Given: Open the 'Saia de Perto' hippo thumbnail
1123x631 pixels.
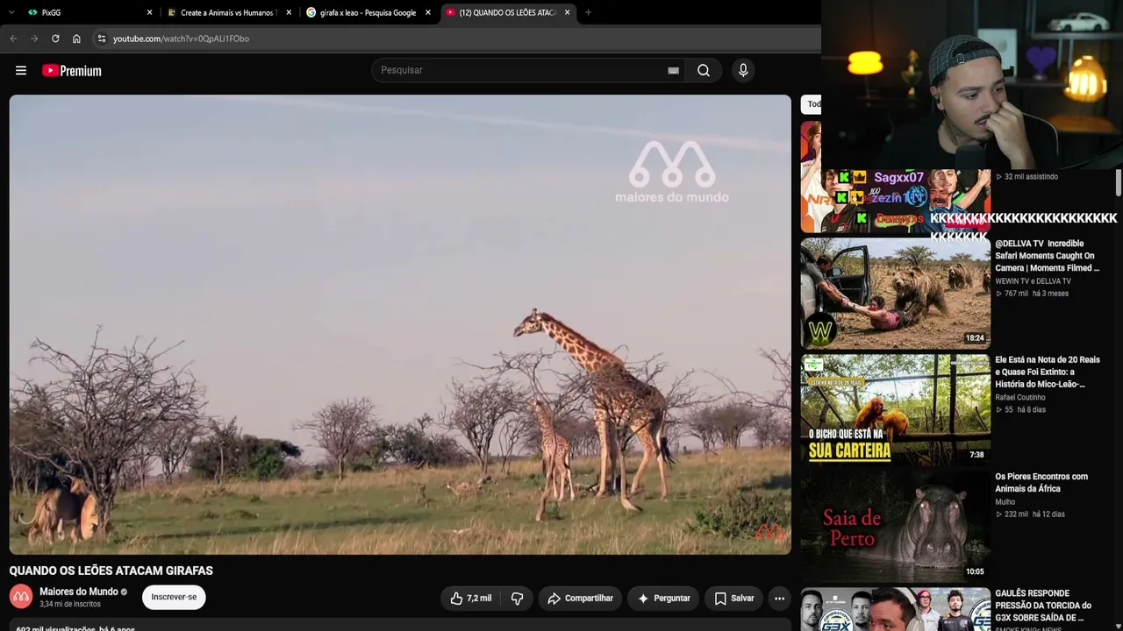Looking at the screenshot, I should click(895, 526).
